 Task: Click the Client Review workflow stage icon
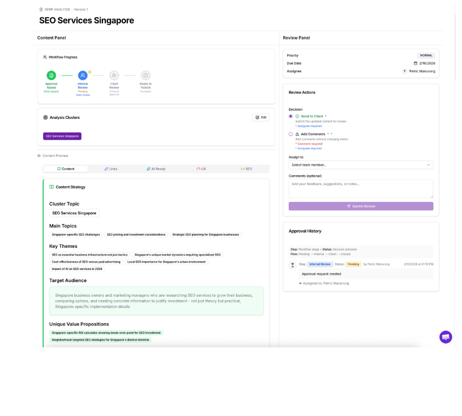114,75
